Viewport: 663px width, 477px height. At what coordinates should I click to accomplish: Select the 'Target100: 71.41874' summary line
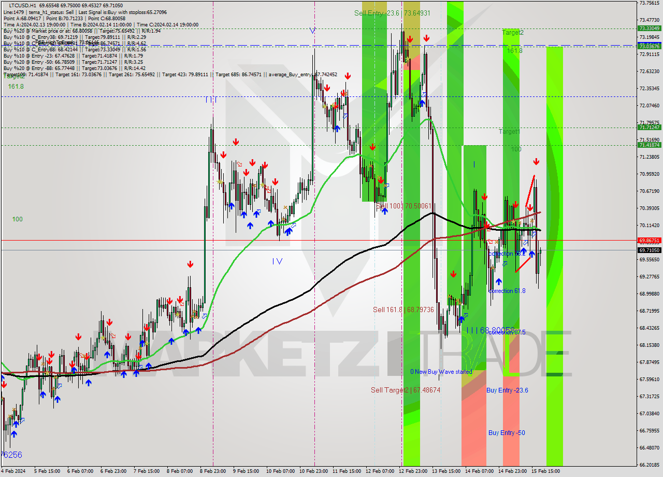pos(170,75)
